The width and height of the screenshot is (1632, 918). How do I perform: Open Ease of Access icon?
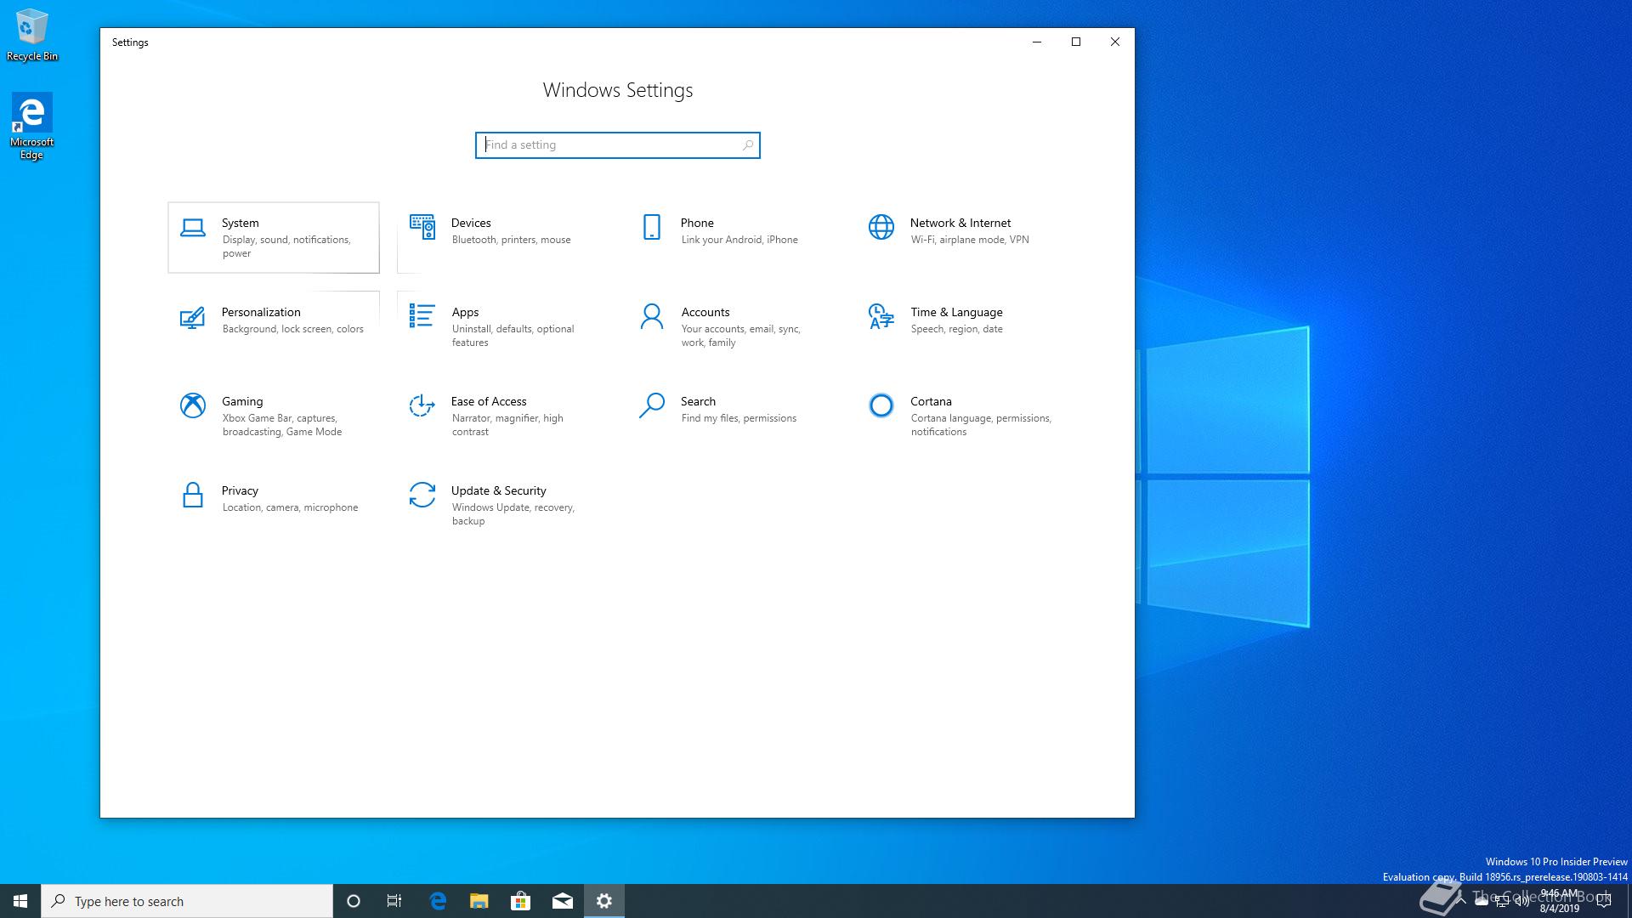[x=422, y=405]
